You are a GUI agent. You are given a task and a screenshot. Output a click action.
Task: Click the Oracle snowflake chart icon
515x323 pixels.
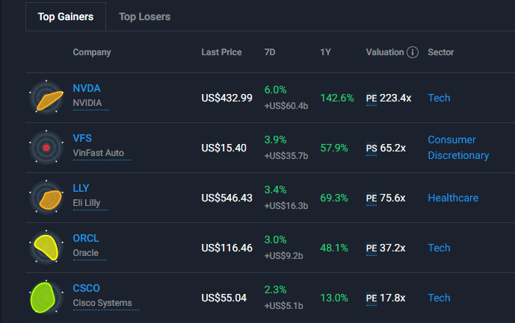pyautogui.click(x=46, y=248)
